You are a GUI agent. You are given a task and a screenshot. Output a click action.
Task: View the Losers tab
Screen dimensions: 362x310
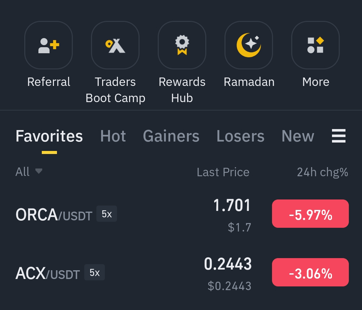tap(240, 136)
